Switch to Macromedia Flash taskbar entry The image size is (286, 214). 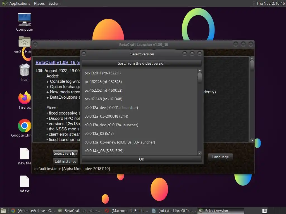(x=127, y=211)
